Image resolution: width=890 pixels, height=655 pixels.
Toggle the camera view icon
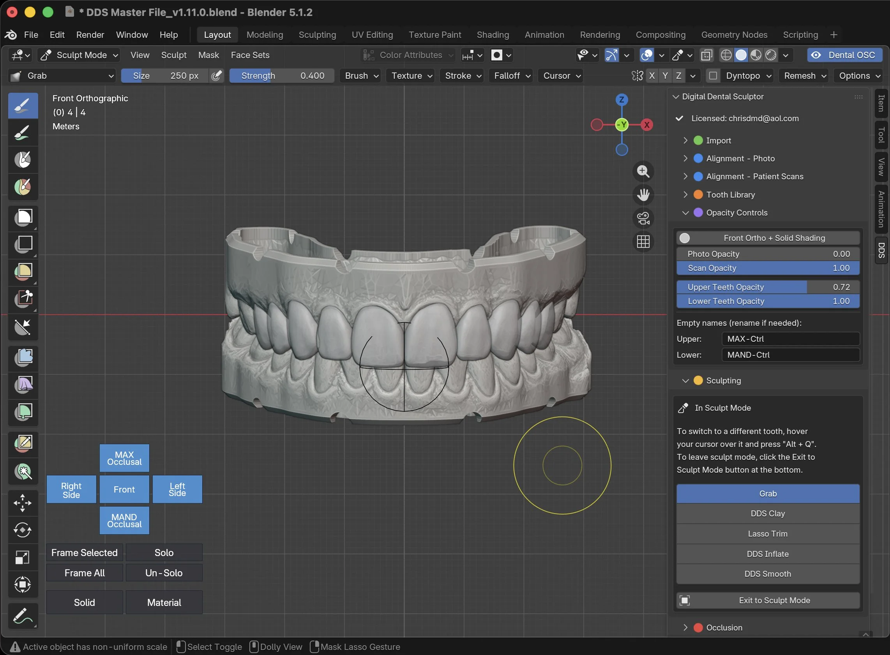click(643, 218)
